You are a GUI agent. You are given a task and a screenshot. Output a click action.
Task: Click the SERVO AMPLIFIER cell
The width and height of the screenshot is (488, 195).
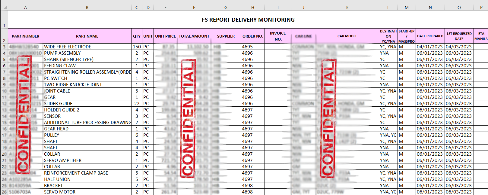point(87,160)
